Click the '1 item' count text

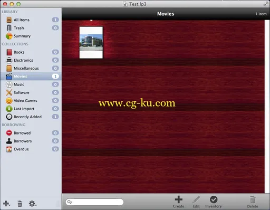point(261,14)
